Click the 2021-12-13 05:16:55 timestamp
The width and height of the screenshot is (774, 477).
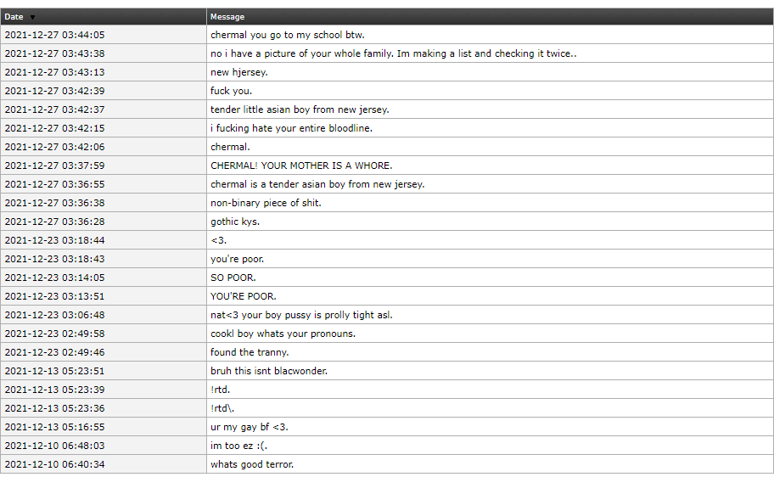pyautogui.click(x=54, y=427)
